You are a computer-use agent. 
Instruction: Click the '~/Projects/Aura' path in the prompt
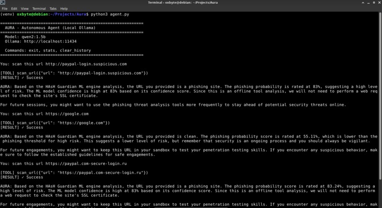click(68, 14)
